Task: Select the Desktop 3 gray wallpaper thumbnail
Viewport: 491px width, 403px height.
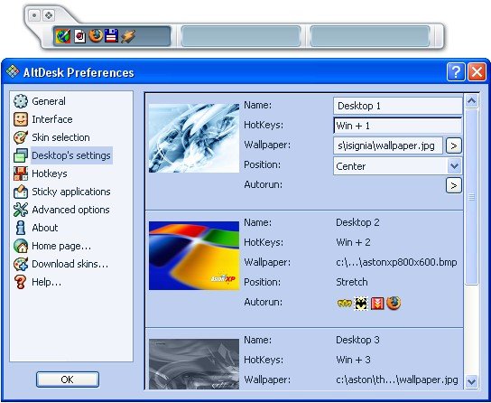Action: (194, 364)
